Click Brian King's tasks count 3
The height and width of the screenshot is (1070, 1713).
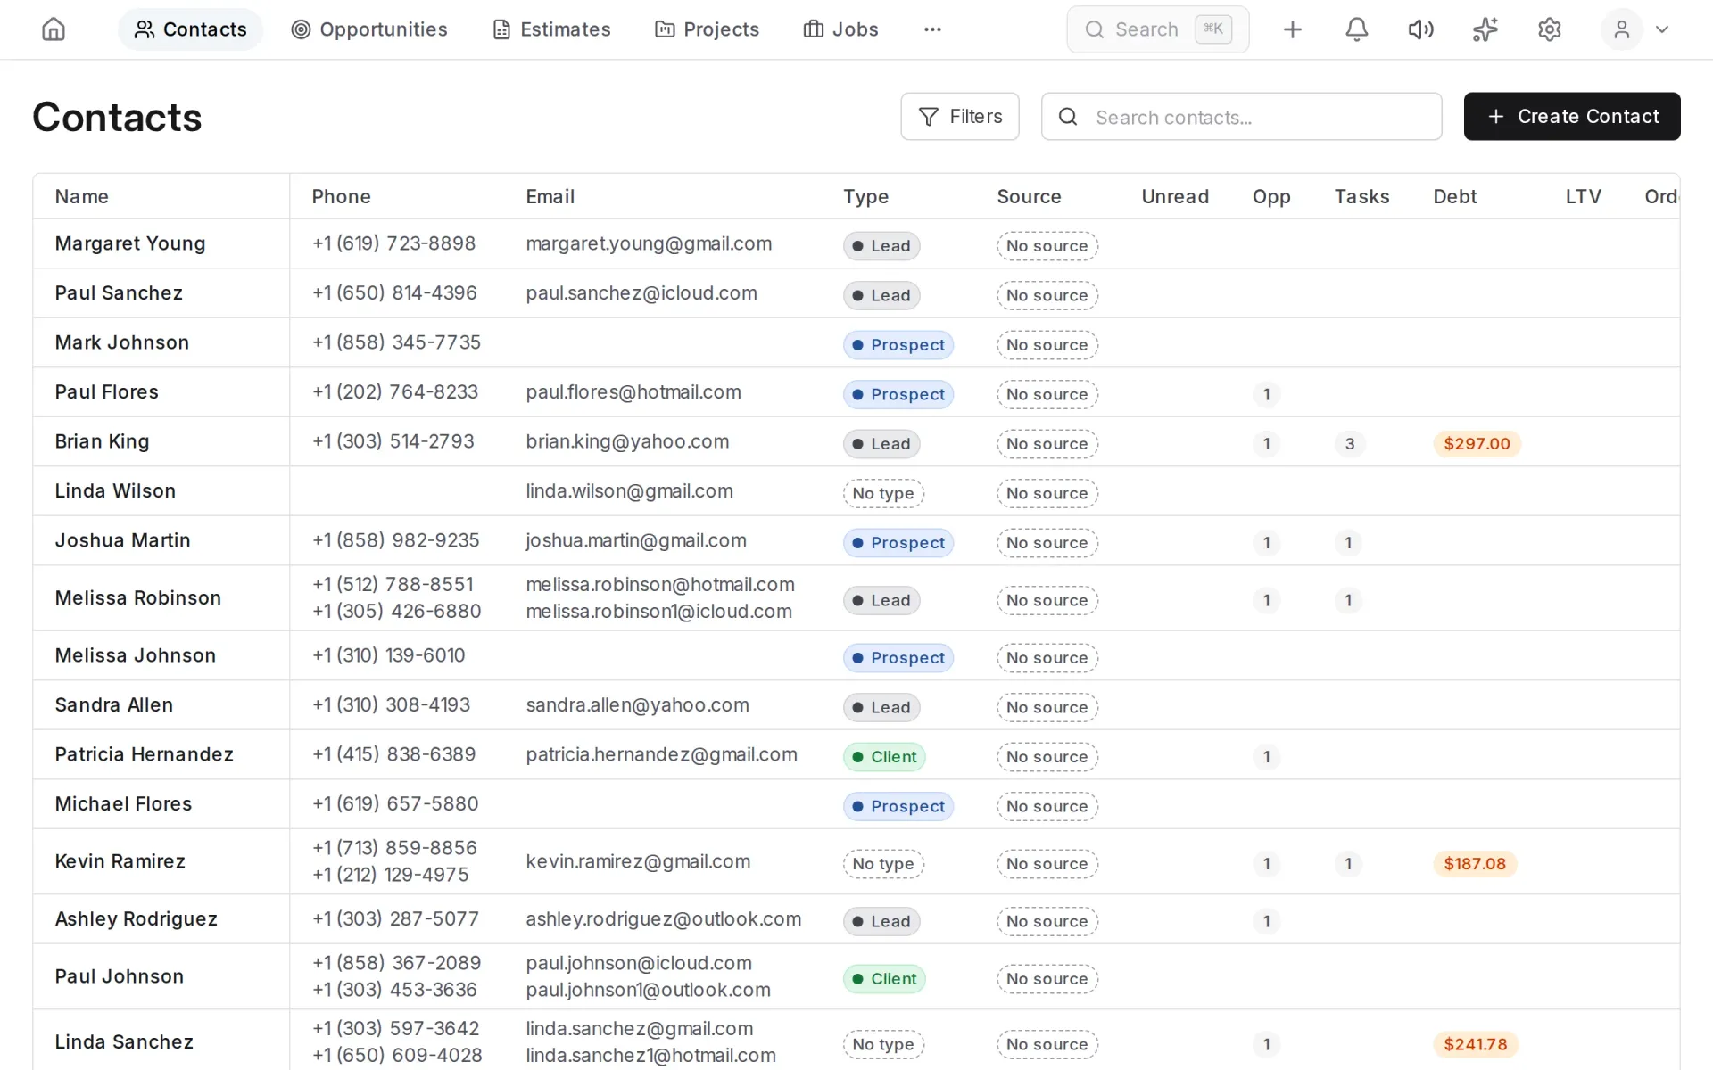(1349, 444)
